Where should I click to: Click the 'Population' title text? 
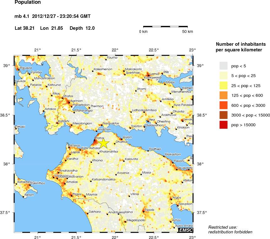pos(28,2)
